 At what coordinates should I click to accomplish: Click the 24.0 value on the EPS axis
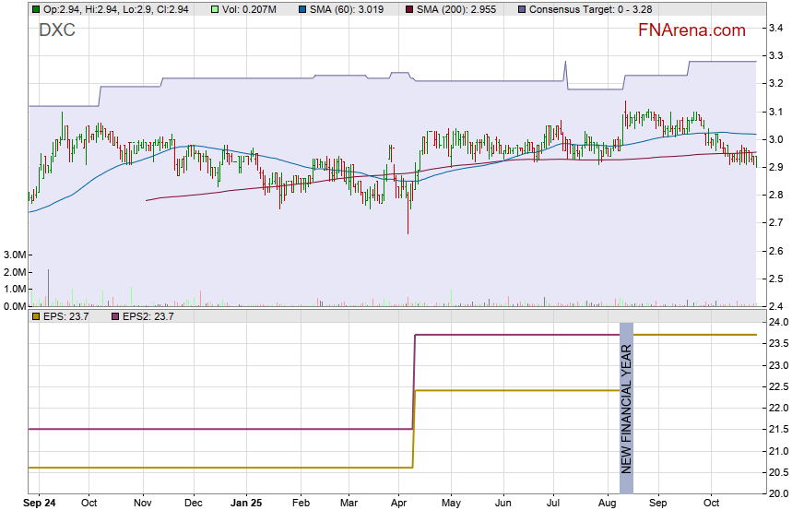(x=777, y=323)
